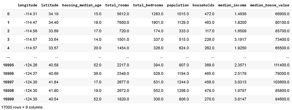
Task: Select housing_median_age value 36.0
Action: pyautogui.click(x=98, y=74)
